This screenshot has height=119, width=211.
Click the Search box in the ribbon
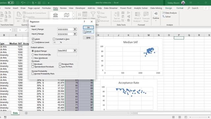[193, 8]
